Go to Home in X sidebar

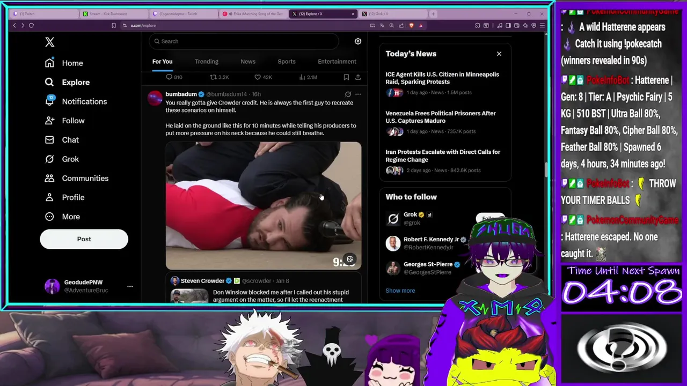click(64, 63)
